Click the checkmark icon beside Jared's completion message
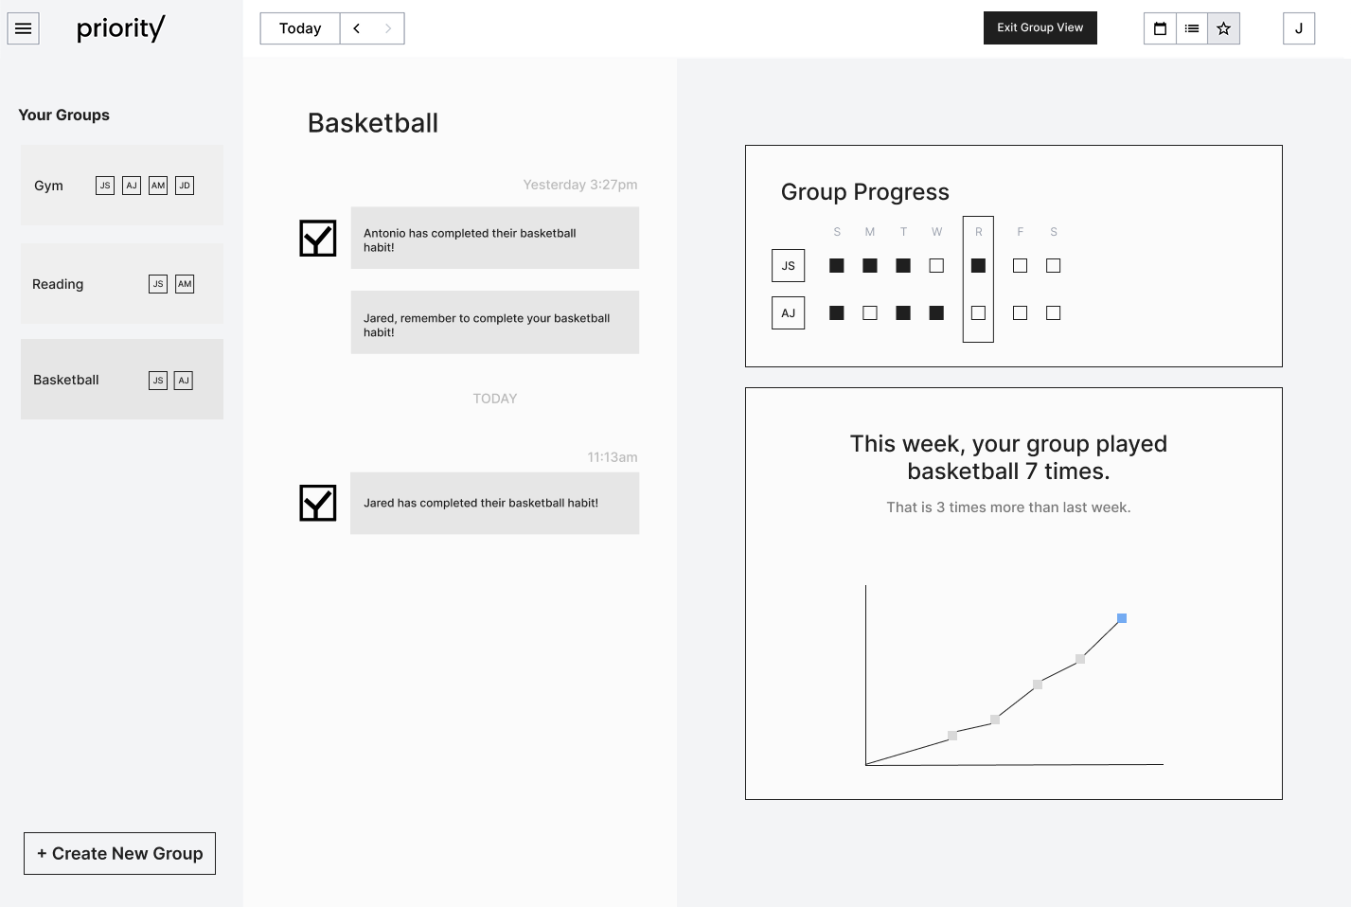The image size is (1351, 907). pos(318,503)
